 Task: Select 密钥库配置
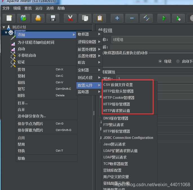pos(130,171)
